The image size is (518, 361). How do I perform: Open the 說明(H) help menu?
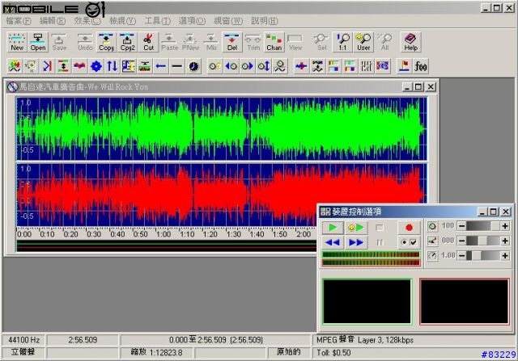point(265,21)
